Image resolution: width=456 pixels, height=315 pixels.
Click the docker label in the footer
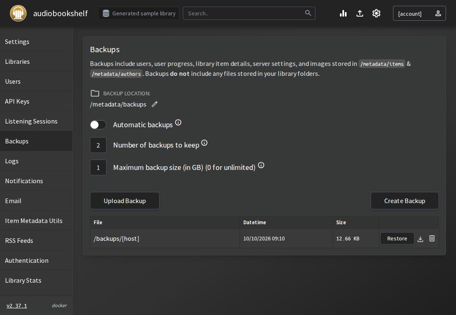(x=59, y=305)
